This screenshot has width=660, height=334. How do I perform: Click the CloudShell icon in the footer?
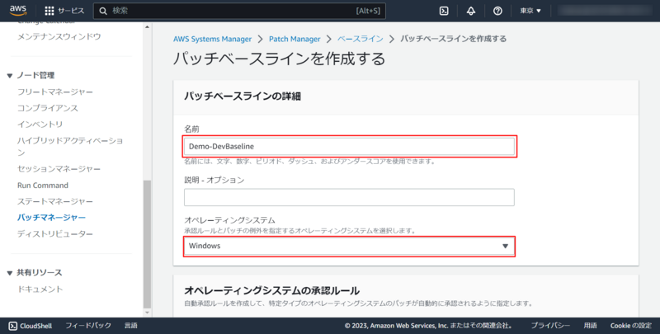(x=13, y=326)
